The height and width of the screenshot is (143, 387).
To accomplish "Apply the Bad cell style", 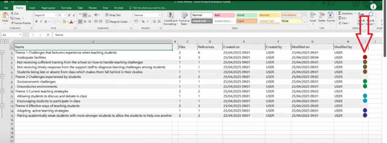I will [224, 15].
